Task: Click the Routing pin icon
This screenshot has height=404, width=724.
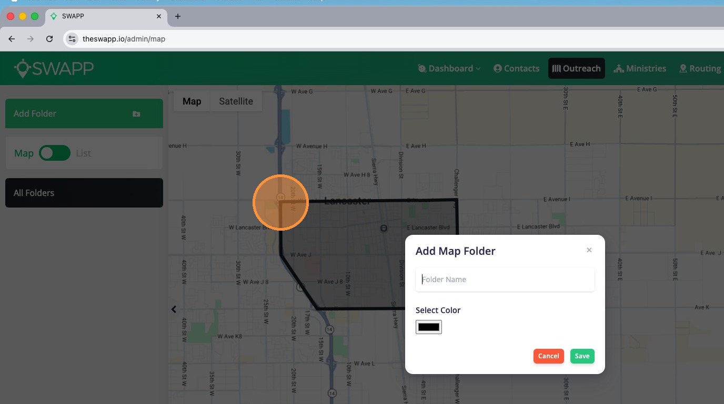Action: click(x=683, y=68)
